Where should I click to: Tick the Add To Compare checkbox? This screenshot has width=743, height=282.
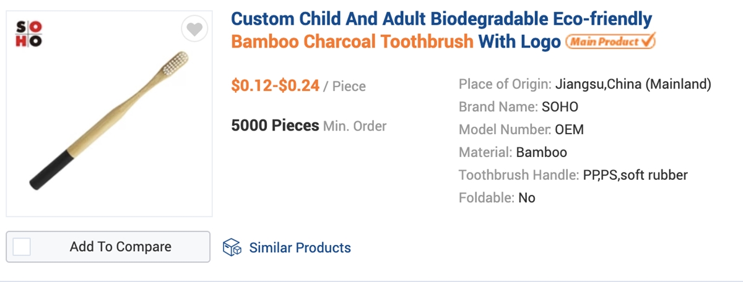tap(22, 247)
